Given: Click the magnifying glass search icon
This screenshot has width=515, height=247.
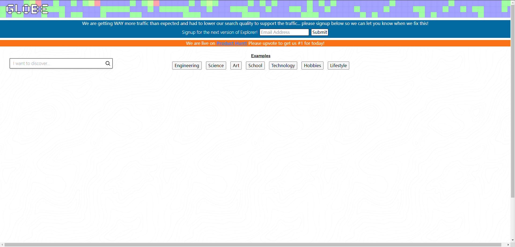Looking at the screenshot, I should point(108,63).
